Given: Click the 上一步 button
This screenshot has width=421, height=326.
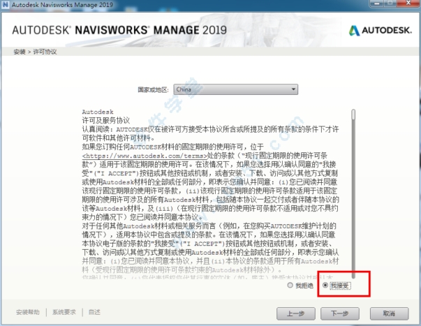Looking at the screenshot, I should point(296,313).
